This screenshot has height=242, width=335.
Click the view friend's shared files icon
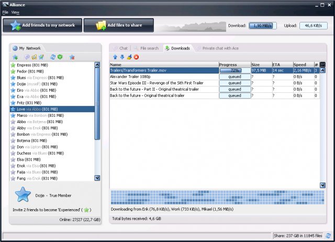[x=34, y=57]
